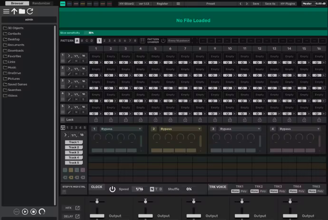
Task: Play the browser preview sample
Action: click(x=25, y=212)
